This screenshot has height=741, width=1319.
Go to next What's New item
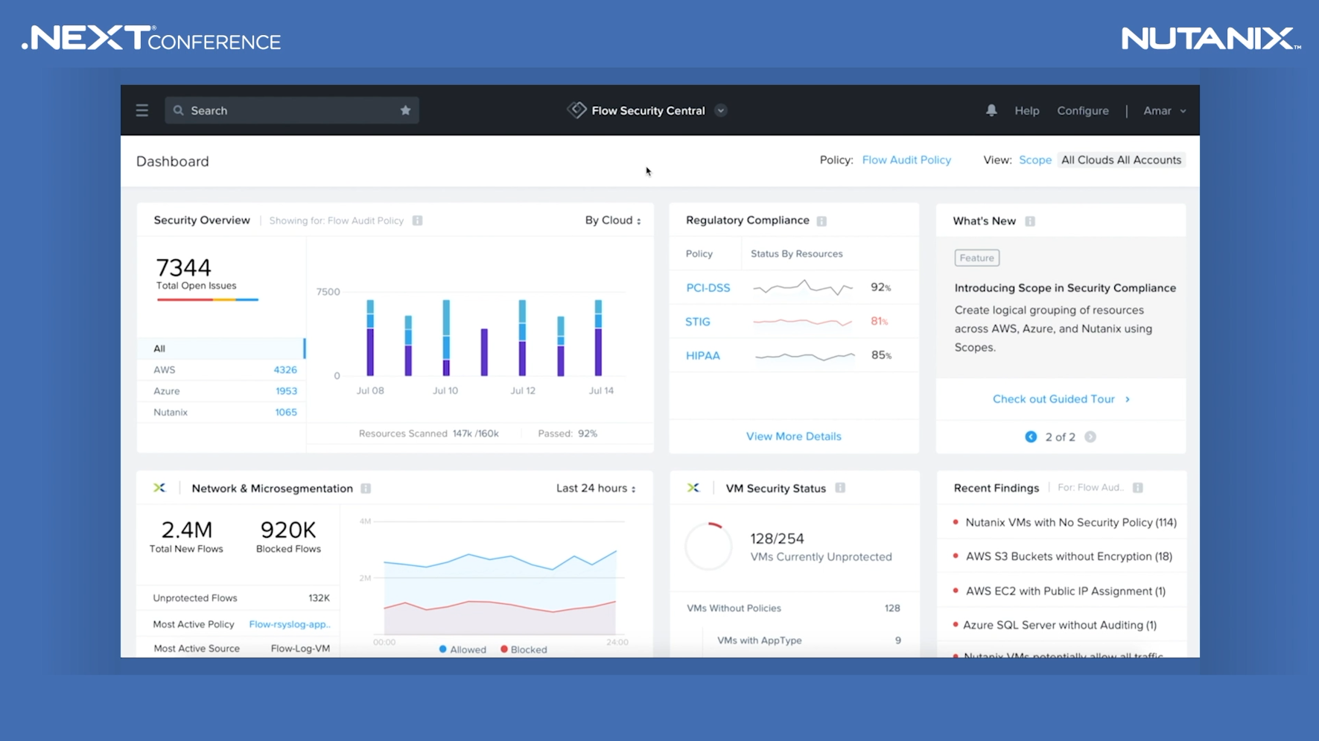tap(1090, 437)
